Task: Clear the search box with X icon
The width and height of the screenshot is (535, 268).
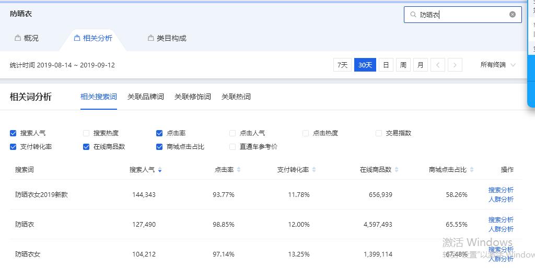Action: pos(513,14)
